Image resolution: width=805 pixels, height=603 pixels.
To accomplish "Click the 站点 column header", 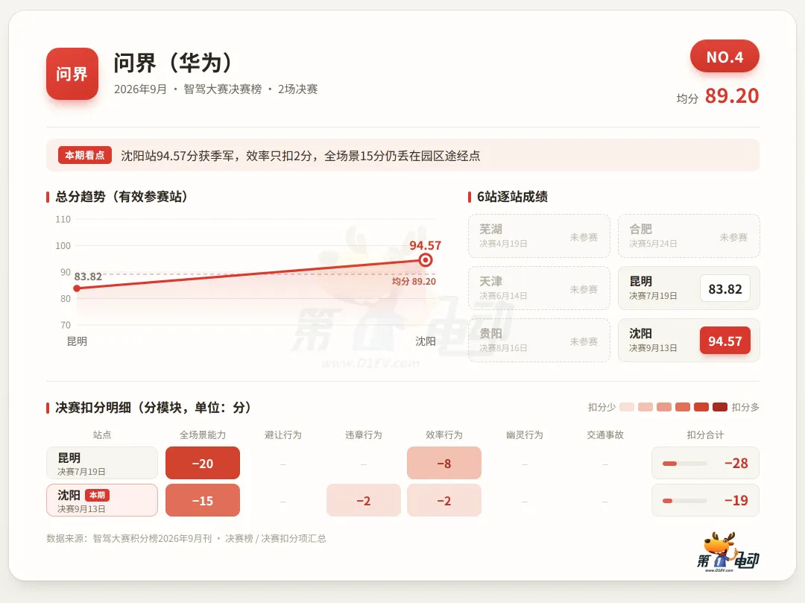I will point(102,435).
